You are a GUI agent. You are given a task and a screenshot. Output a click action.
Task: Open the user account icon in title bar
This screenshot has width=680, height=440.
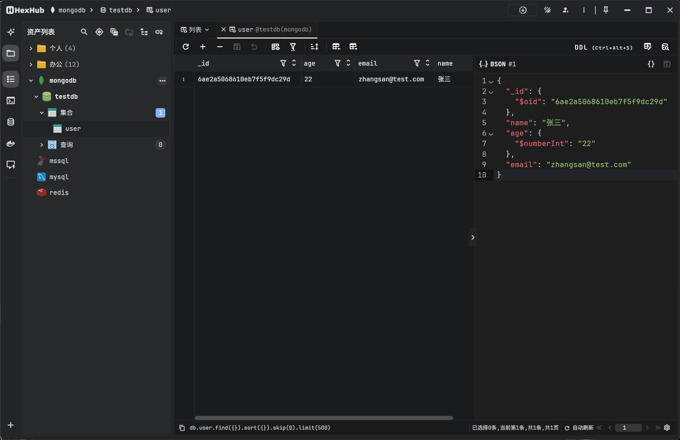[566, 10]
